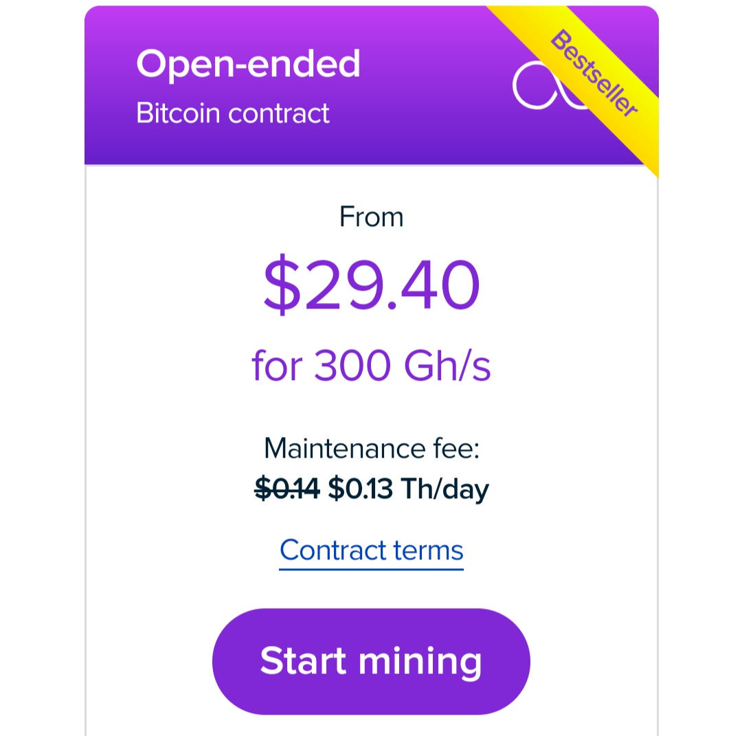
Task: Select the Gh/s unit text
Action: (447, 366)
